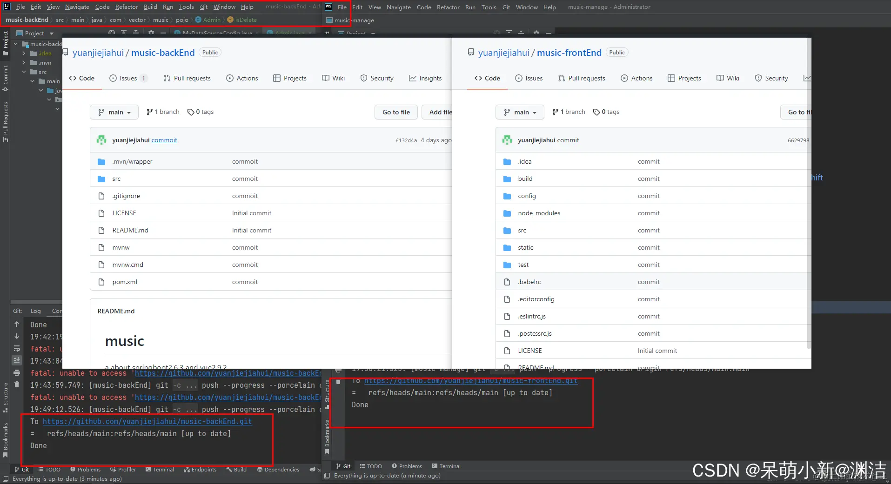Open the TODO tool window in the music-backEnd IDE
The width and height of the screenshot is (891, 484).
[x=49, y=470]
